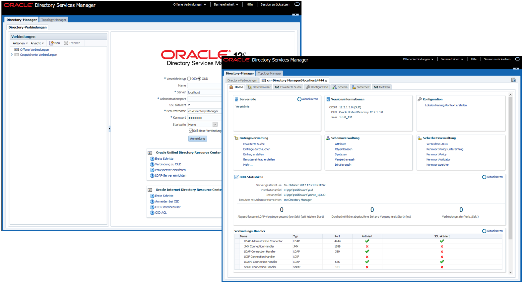Click the Benutzername field
523x284 pixels.
click(204, 111)
